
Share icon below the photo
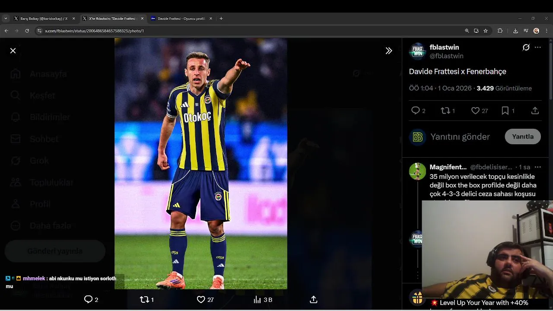coord(314,299)
